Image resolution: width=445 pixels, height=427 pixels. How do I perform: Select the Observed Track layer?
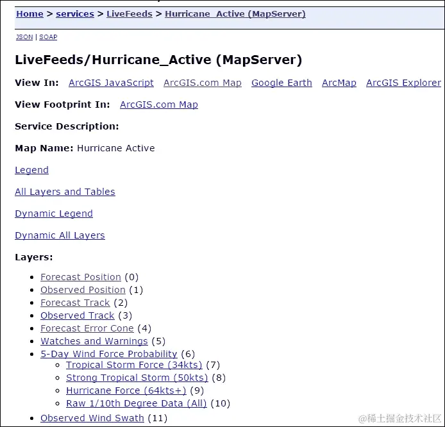pyautogui.click(x=78, y=315)
